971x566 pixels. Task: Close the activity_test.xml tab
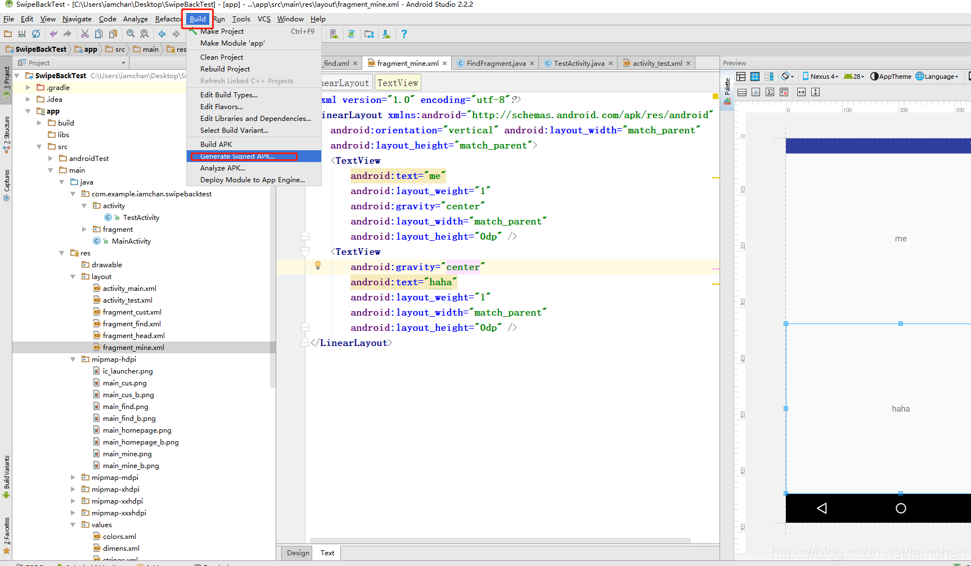(688, 64)
